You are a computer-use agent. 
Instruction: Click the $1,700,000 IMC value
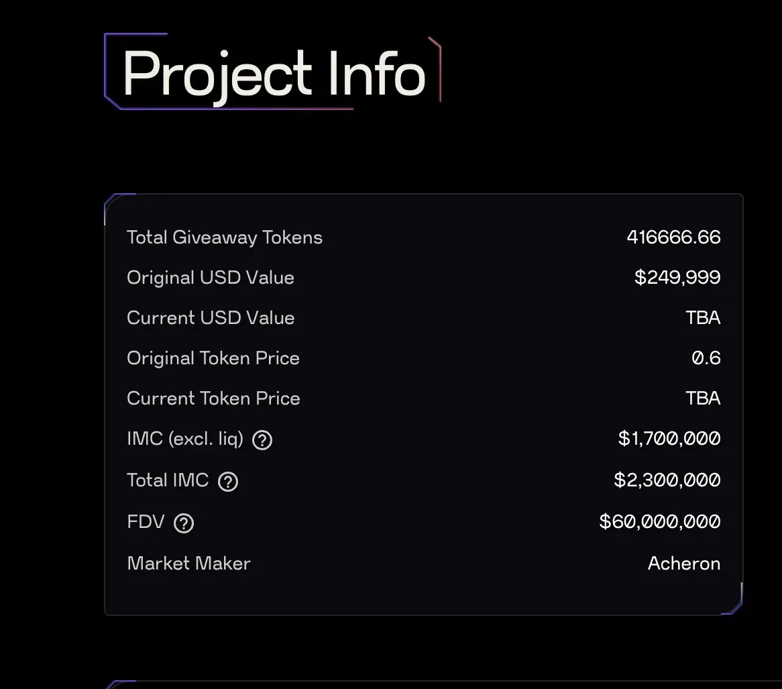click(669, 439)
